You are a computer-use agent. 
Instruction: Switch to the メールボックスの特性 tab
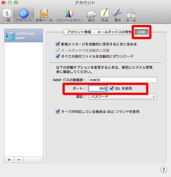[114, 32]
